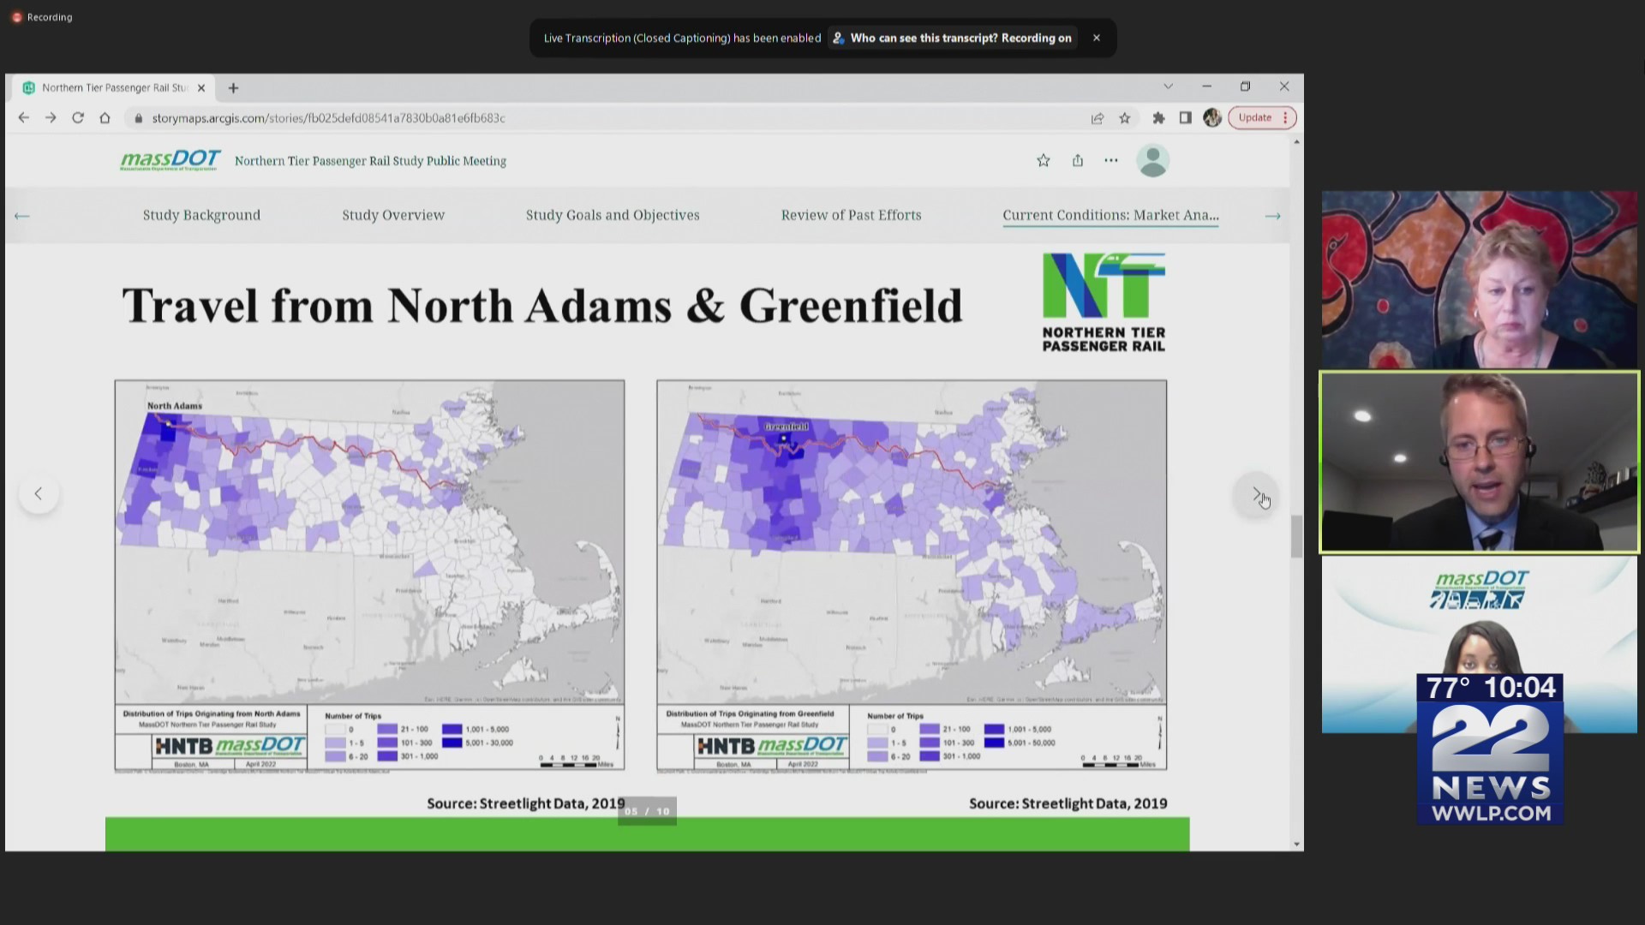Open the story's account avatar icon
The height and width of the screenshot is (925, 1645).
click(1153, 160)
